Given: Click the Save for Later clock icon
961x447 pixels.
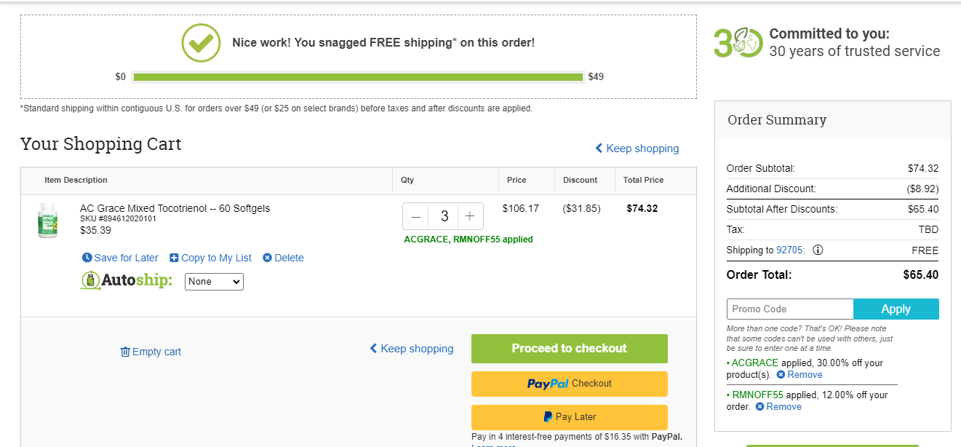Looking at the screenshot, I should click(87, 258).
